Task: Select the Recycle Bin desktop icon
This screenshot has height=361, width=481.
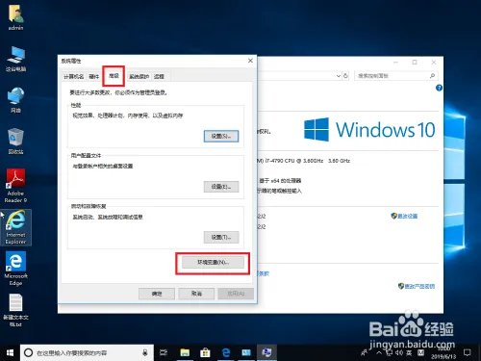Action: (x=15, y=142)
